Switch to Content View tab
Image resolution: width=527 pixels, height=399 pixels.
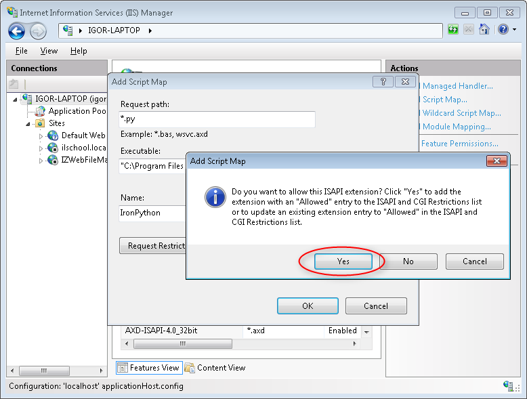[215, 368]
